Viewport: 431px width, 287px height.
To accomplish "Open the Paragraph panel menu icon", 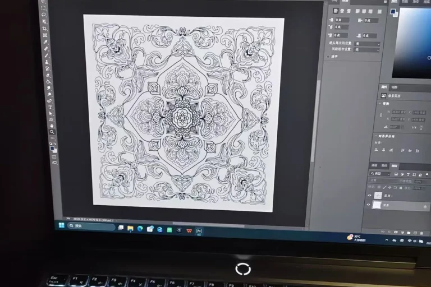I will [386, 2].
